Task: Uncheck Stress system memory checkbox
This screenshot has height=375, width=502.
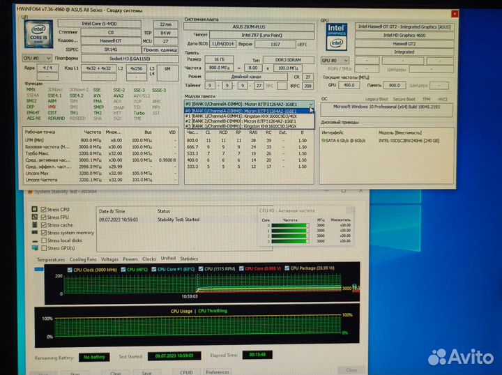Action: [44, 233]
